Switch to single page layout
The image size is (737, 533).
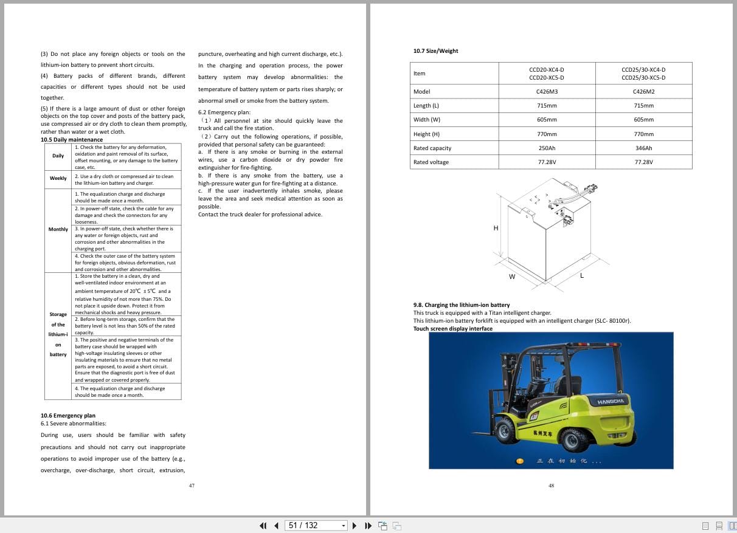[x=705, y=526]
